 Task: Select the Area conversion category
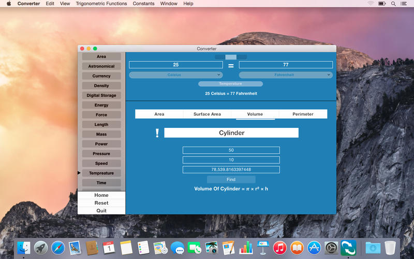[101, 56]
